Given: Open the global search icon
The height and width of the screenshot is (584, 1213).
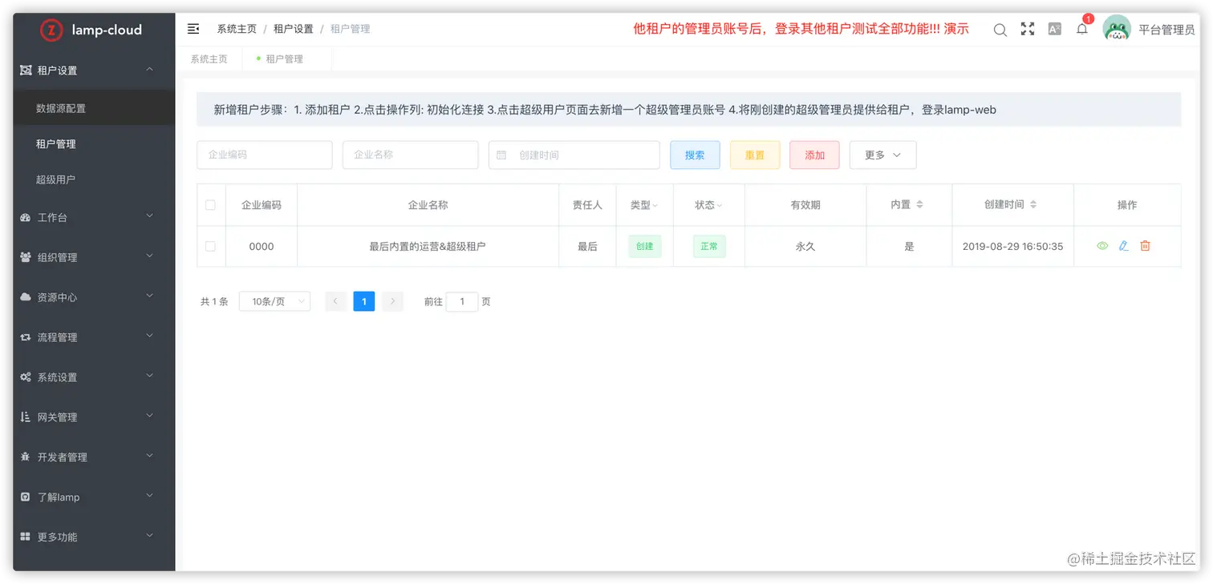Looking at the screenshot, I should pos(1000,29).
